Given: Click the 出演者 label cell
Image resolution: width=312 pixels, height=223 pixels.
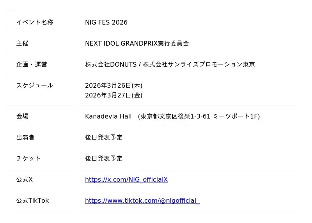Looking at the screenshot, I should click(25, 137).
